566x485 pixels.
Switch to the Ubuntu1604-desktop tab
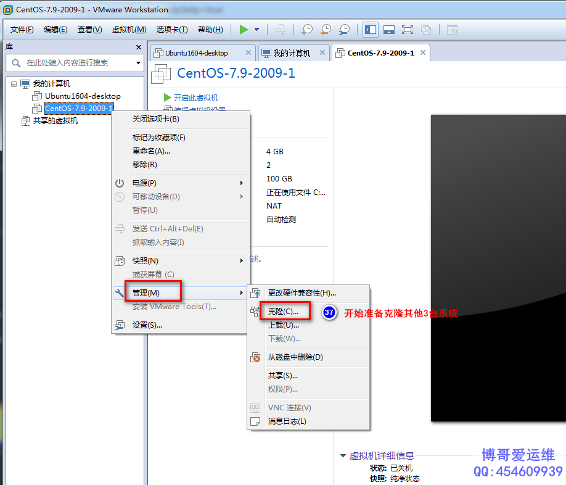[196, 53]
